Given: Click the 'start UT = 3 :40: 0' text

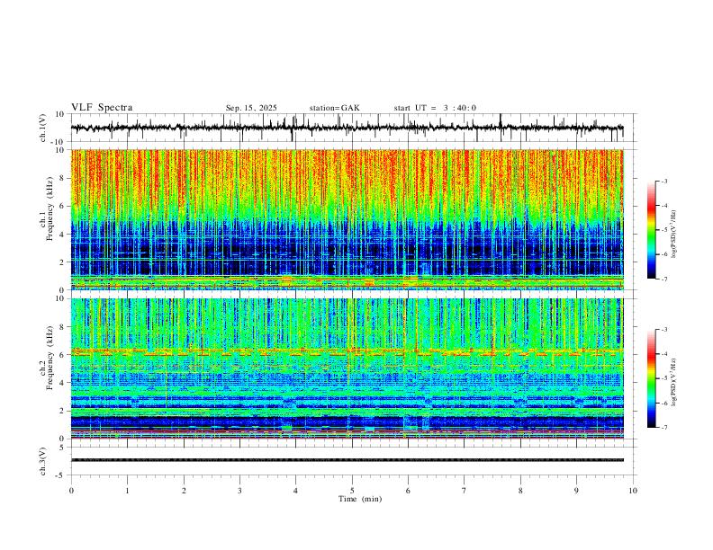Looking at the screenshot, I should coord(435,108).
